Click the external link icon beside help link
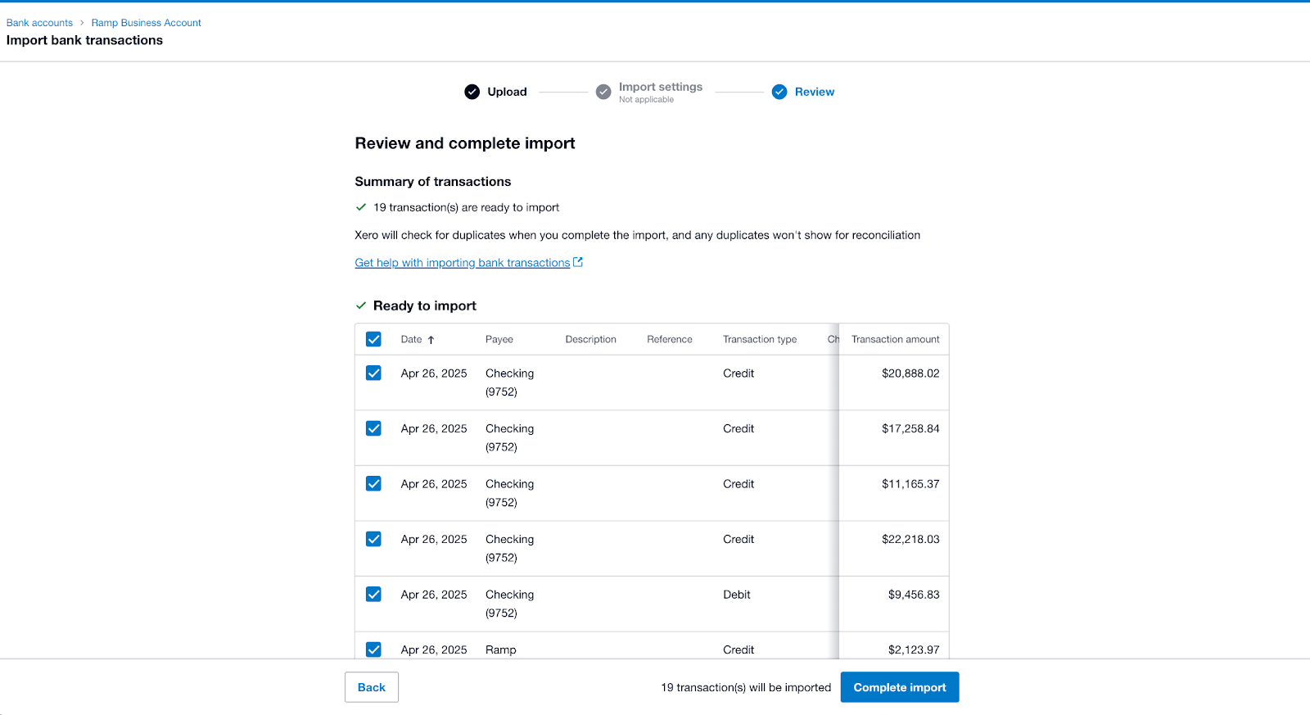 pos(578,262)
